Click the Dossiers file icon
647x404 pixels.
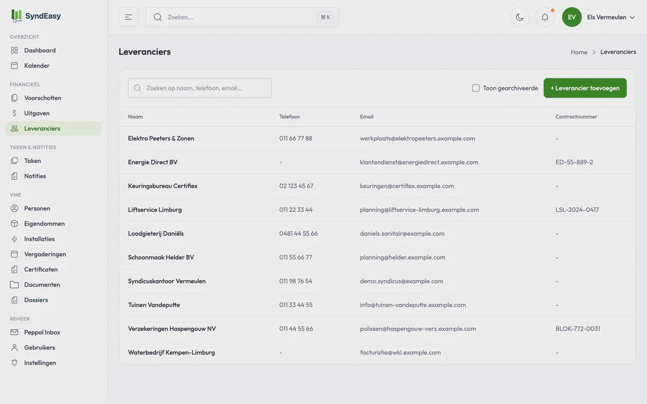point(15,300)
